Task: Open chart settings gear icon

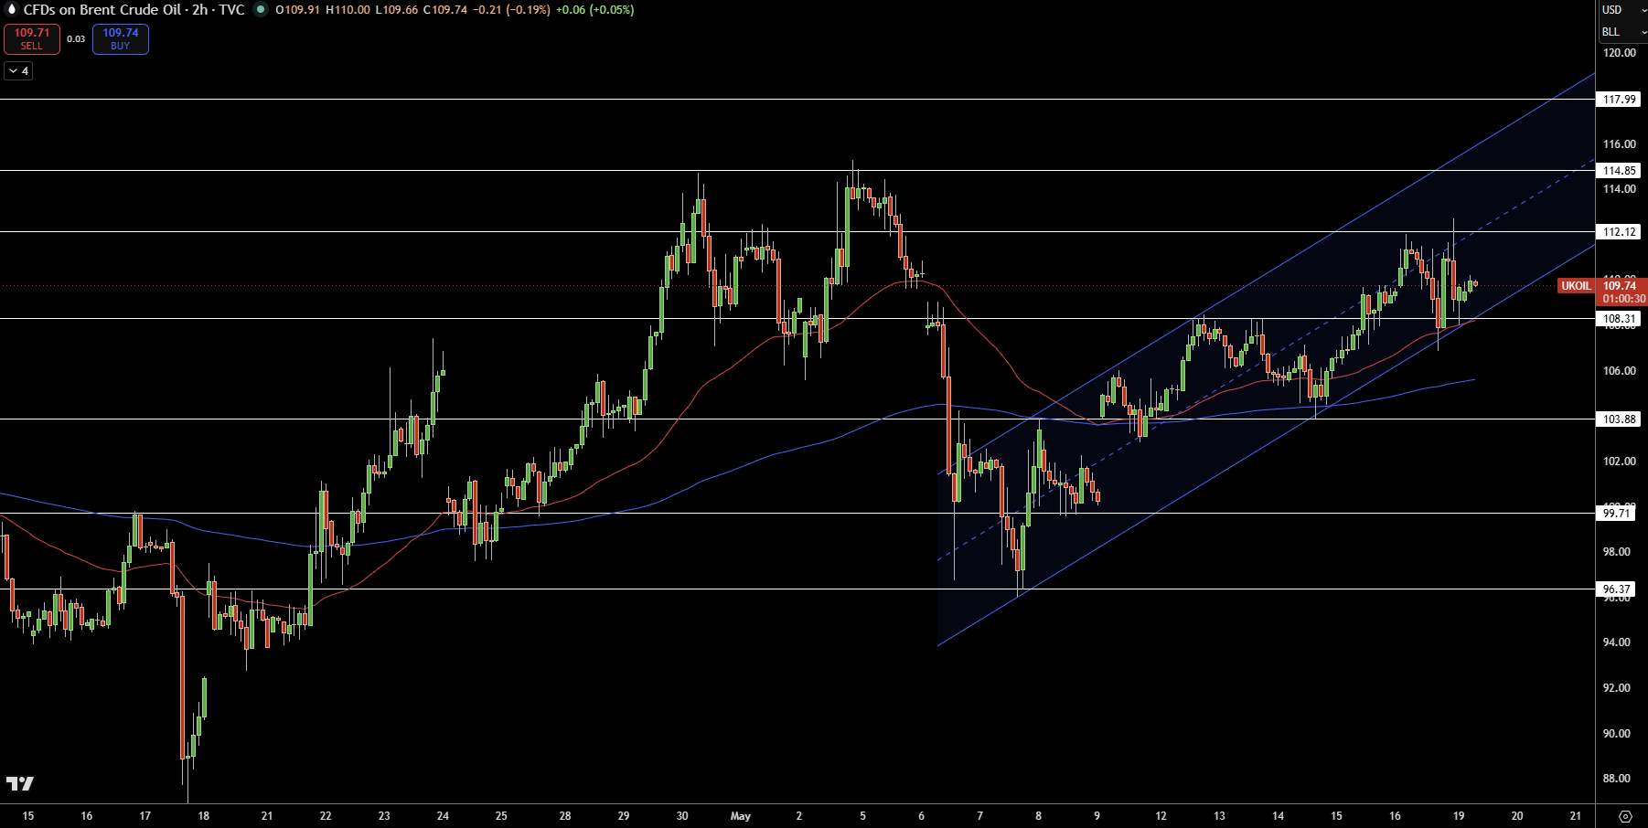Action: click(x=1625, y=816)
